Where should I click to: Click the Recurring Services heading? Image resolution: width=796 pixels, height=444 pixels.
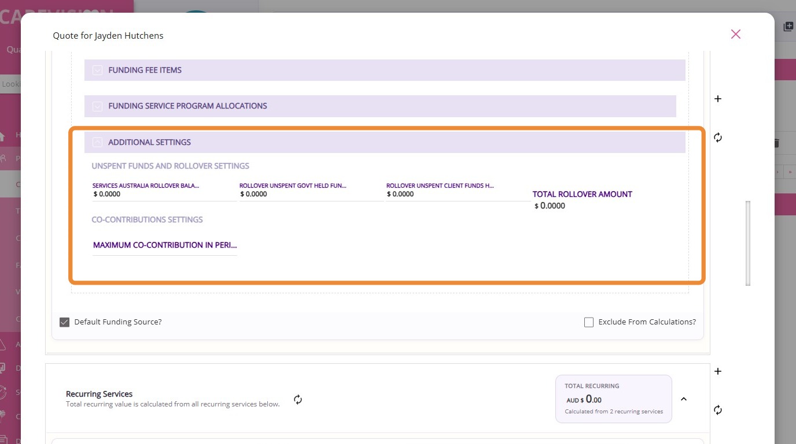point(99,394)
